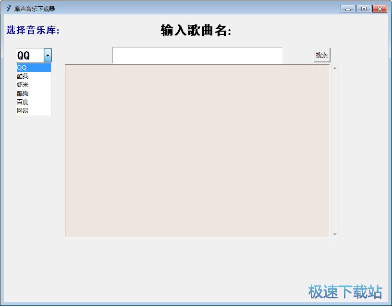Minimize the 摩声音乐下载器 window
This screenshot has width=392, height=306.
click(x=348, y=9)
